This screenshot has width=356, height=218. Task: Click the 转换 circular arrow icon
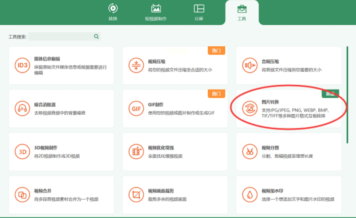[113, 9]
